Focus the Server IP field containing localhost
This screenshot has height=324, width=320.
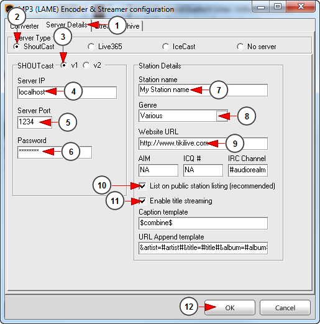[x=67, y=93]
